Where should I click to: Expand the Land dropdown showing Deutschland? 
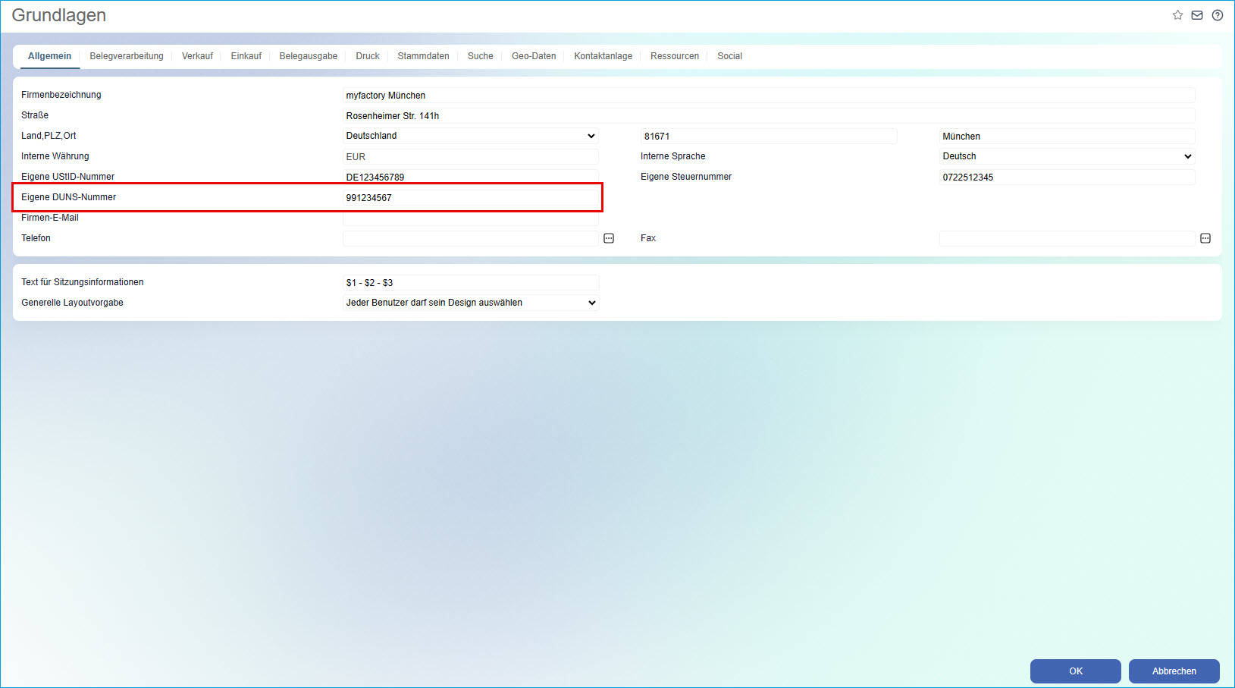(x=471, y=136)
